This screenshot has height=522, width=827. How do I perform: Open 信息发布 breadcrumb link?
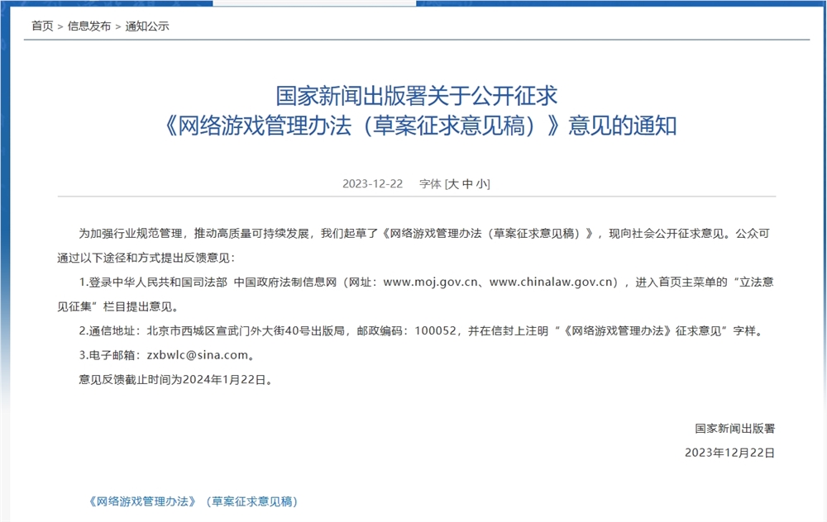[89, 26]
